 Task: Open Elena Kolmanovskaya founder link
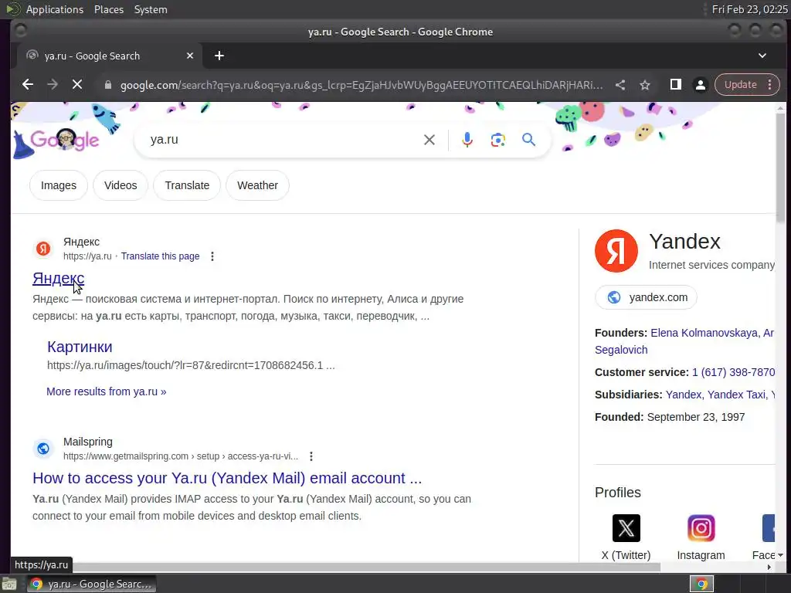(704, 333)
